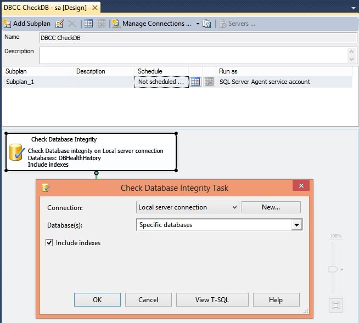Open the active files dropdown arrow at tab strip end
Screen dimensions: 359x323
354,8
